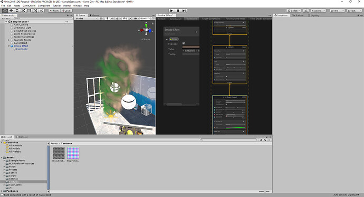Select the Rotate tool
Screen dimensions: 364x197
17,11
